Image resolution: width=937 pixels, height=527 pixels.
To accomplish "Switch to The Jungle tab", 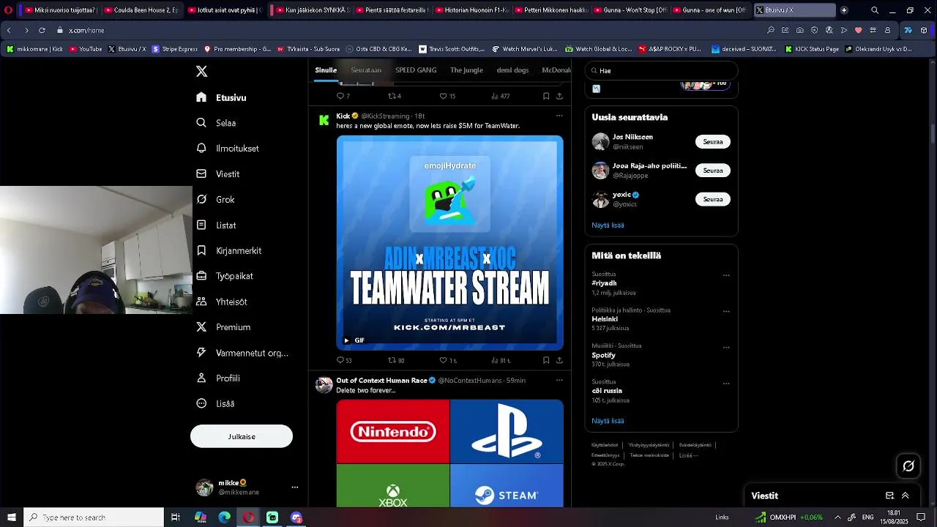I will pos(466,70).
